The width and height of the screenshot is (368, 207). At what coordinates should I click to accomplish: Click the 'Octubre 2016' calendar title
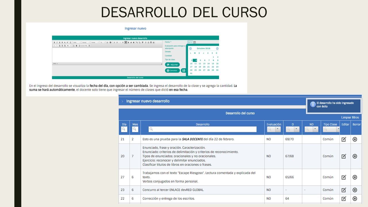point(204,48)
